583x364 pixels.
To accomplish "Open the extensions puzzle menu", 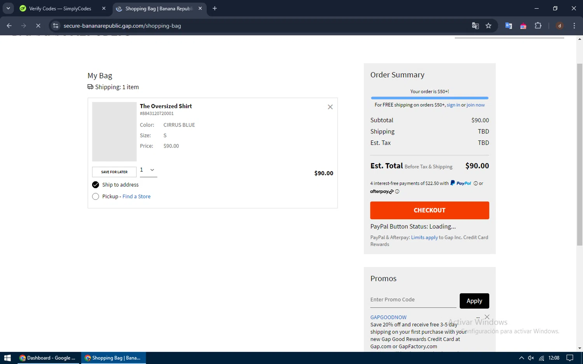I will click(x=538, y=26).
